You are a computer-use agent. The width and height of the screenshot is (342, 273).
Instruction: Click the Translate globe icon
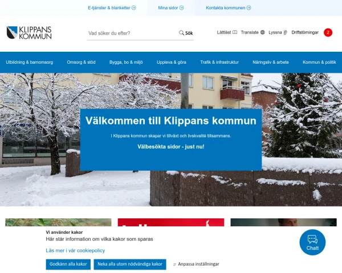point(263,32)
